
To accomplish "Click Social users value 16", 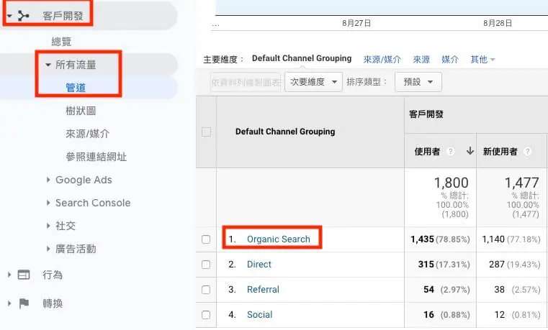I will coord(429,315).
